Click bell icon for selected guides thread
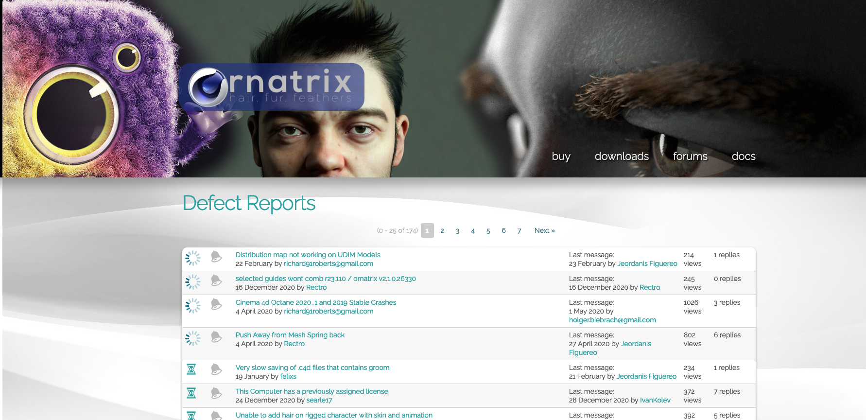Viewport: 866px width, 420px height. 216,280
